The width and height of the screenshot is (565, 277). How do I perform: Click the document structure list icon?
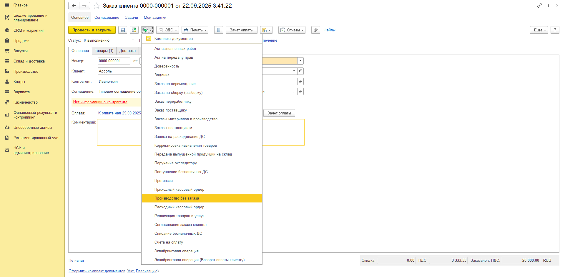click(218, 30)
